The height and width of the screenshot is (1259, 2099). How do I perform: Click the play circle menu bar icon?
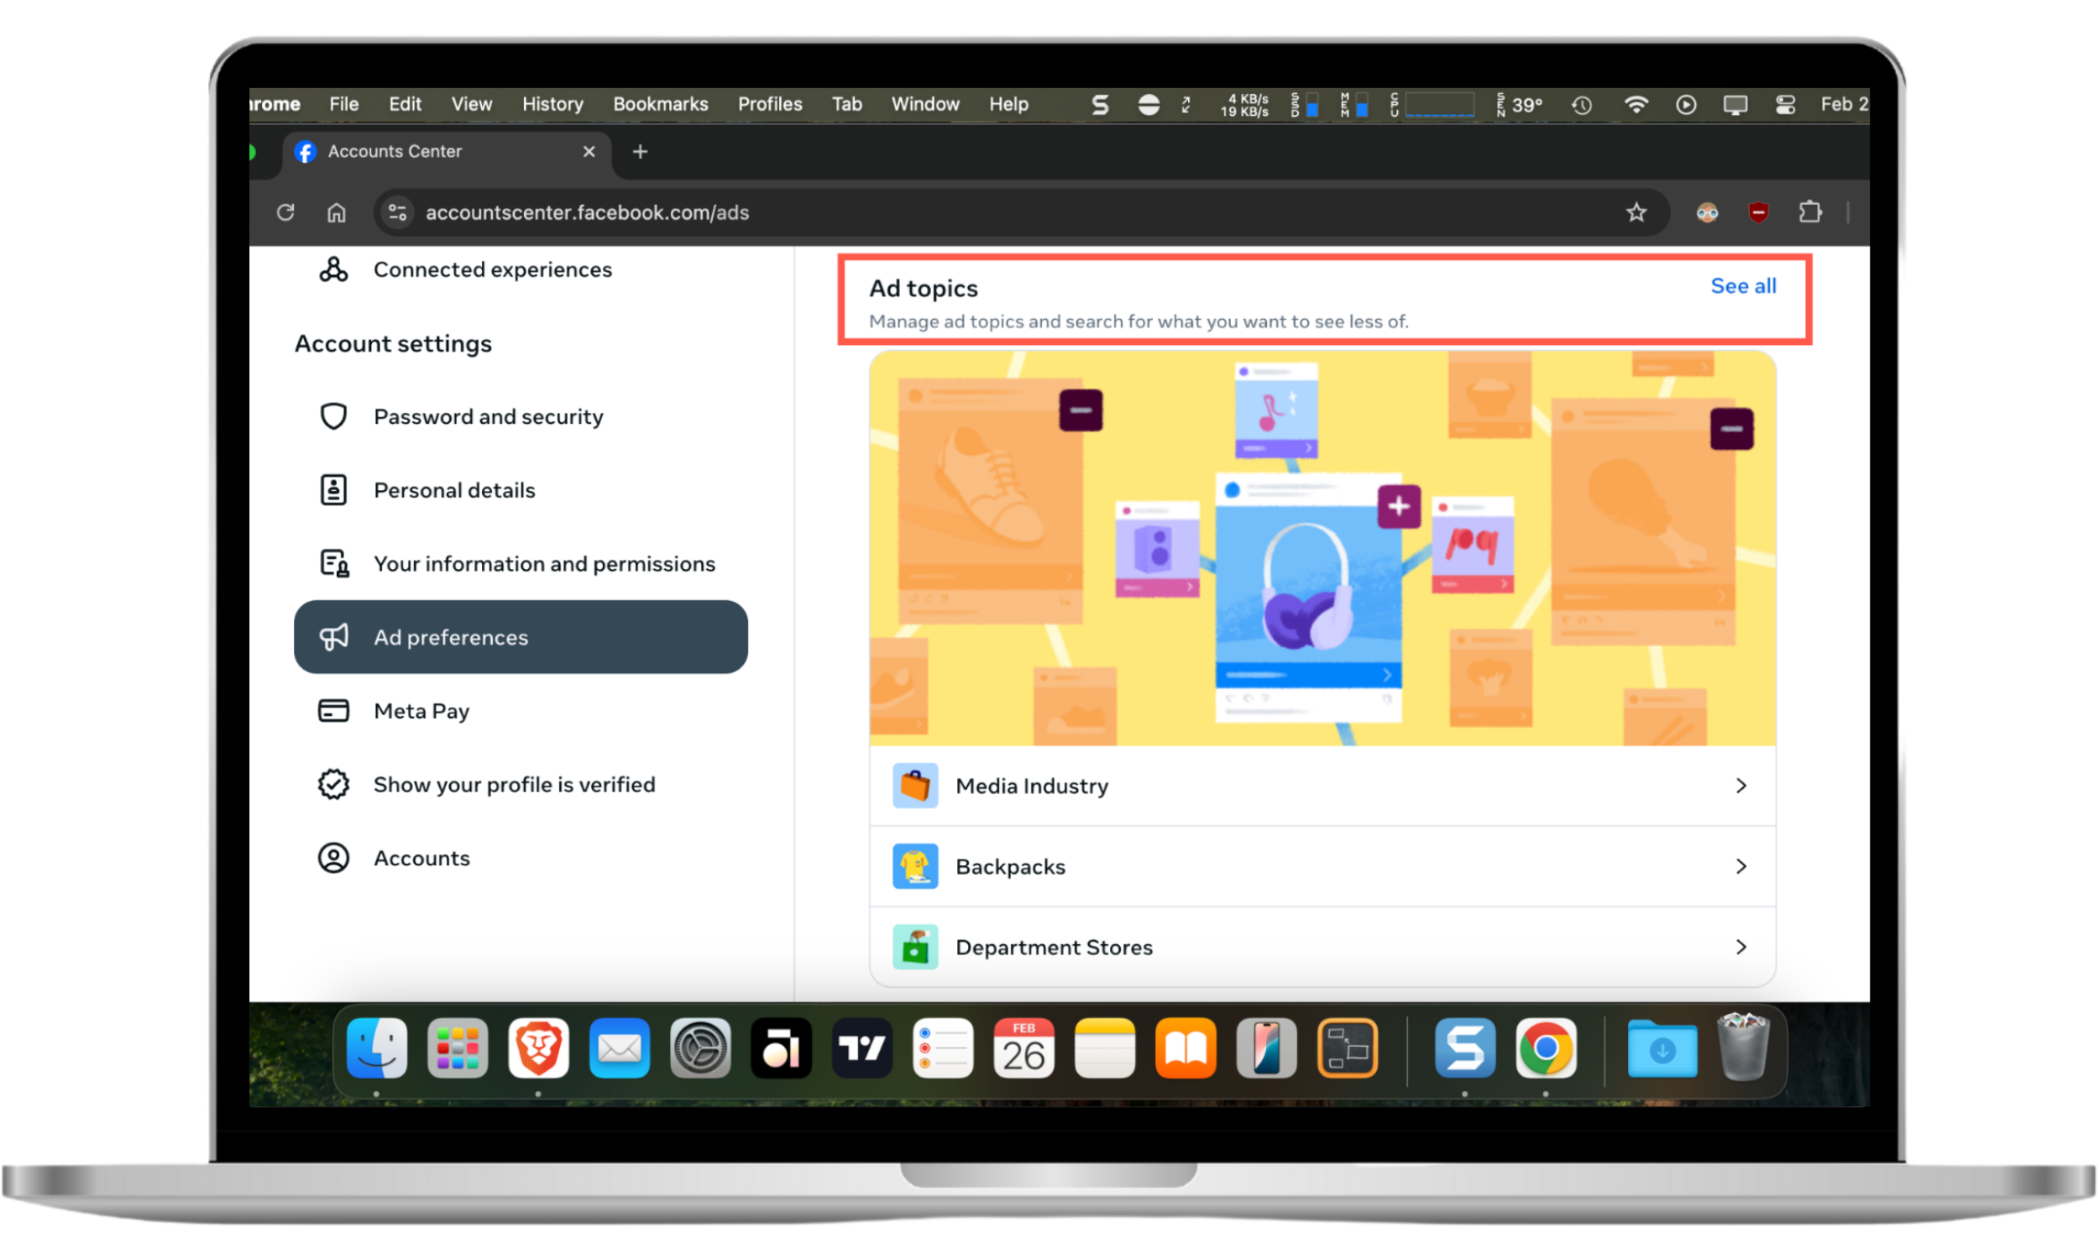(x=1686, y=104)
